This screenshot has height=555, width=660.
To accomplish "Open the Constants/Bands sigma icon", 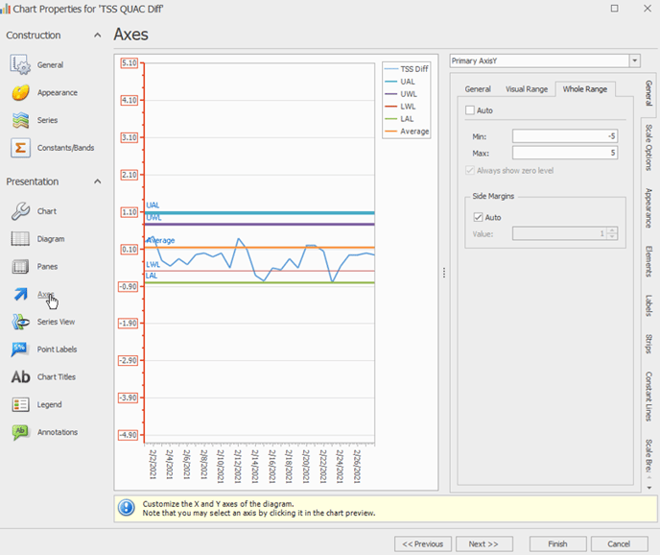I will (x=20, y=148).
